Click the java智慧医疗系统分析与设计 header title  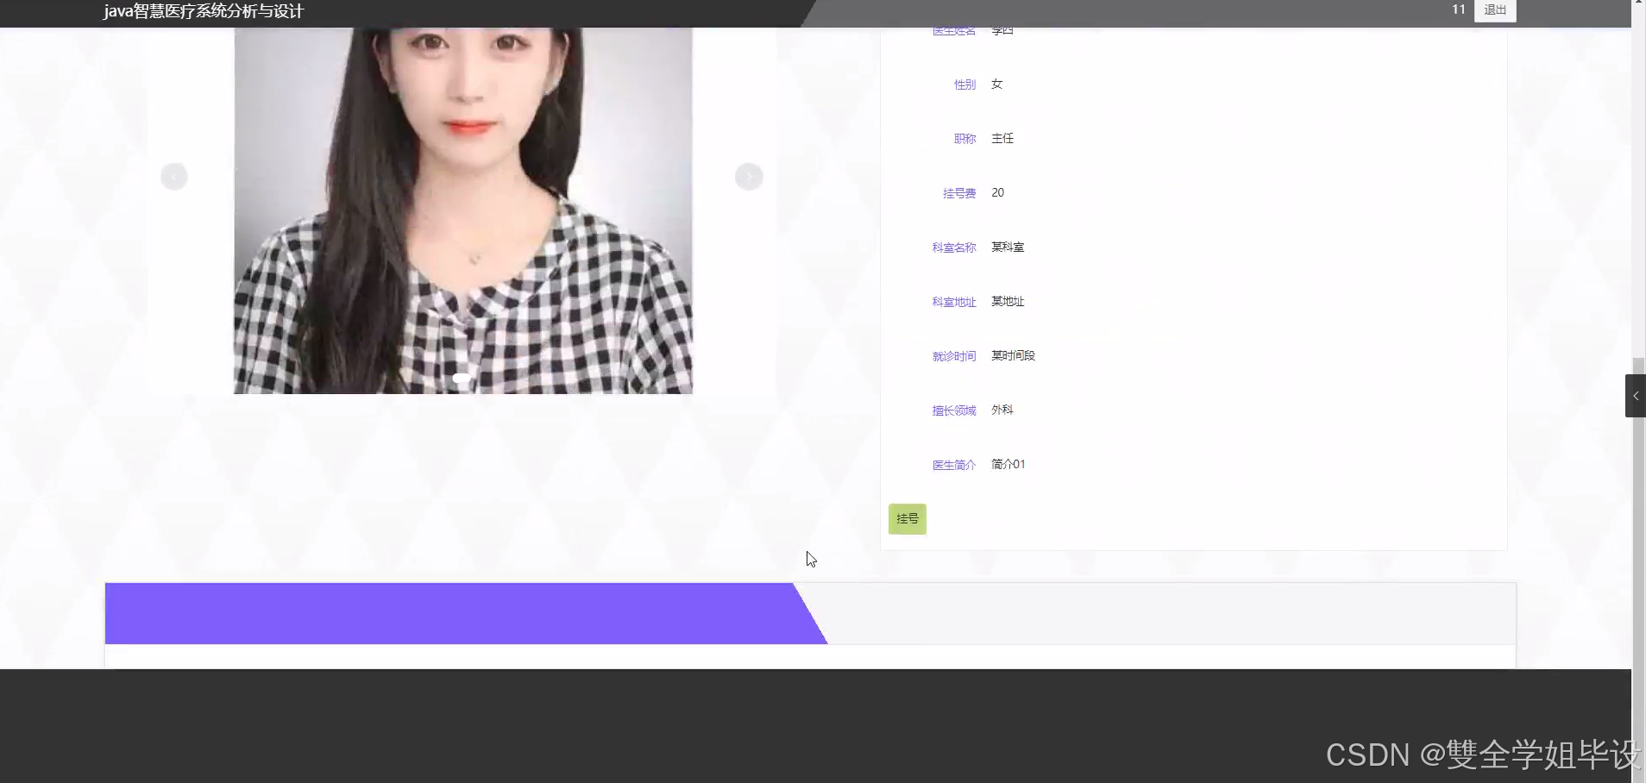[x=202, y=12]
